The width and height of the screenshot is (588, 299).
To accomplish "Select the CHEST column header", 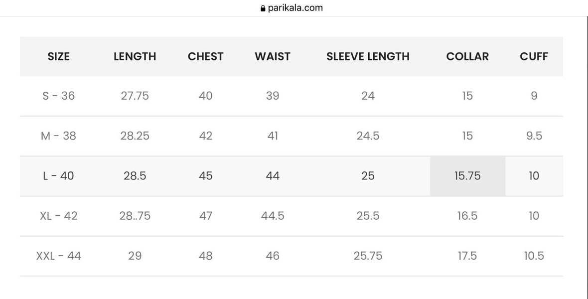I will [x=205, y=56].
